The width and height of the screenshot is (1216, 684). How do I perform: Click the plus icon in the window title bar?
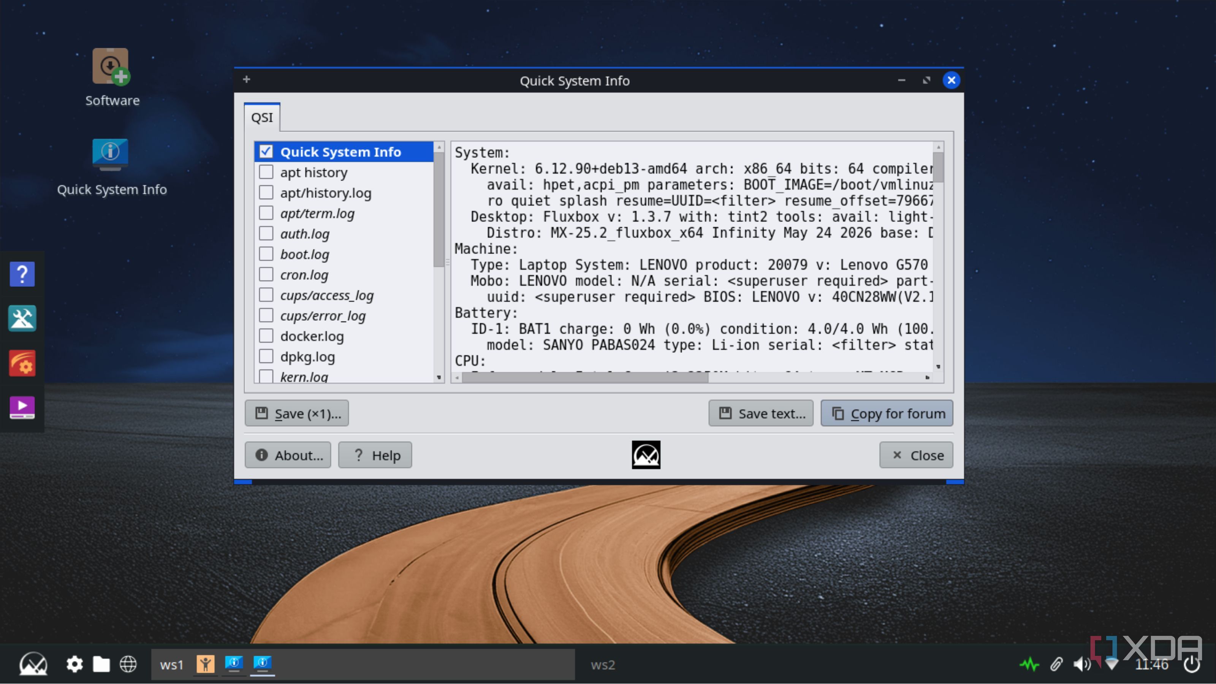point(246,79)
